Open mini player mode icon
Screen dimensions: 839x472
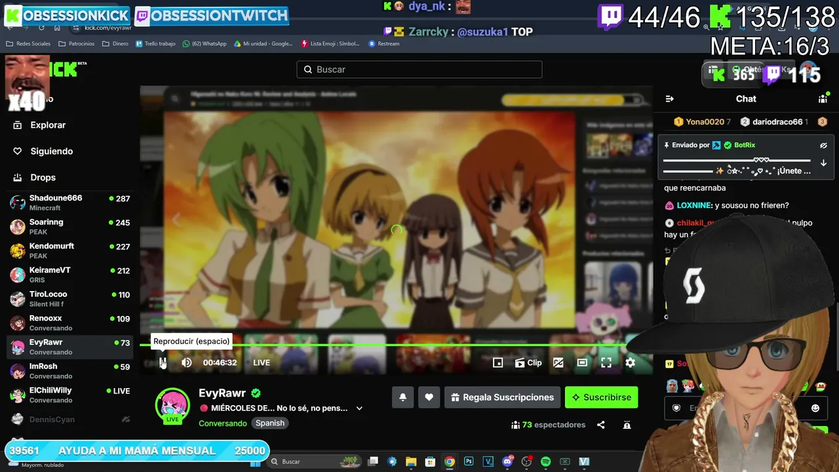pos(498,363)
